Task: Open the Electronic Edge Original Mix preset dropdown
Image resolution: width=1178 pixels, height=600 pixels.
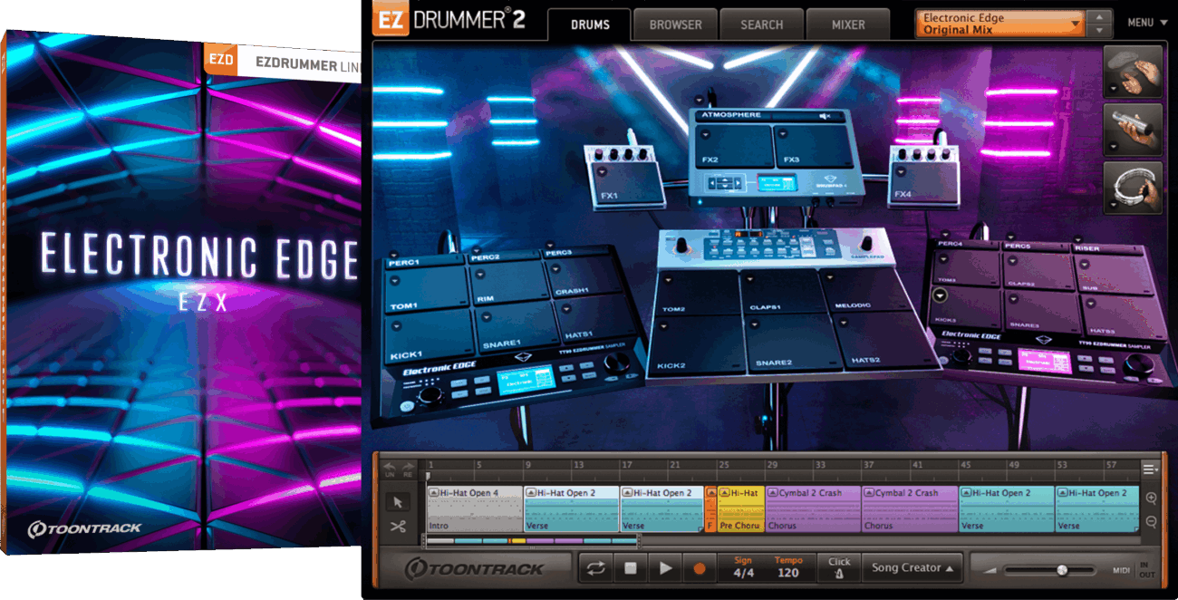Action: point(1000,24)
